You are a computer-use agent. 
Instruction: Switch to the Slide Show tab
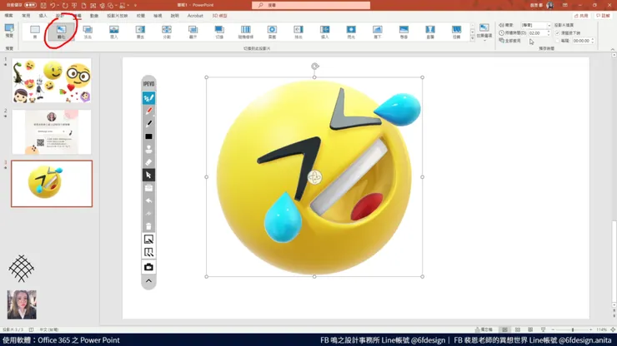118,16
